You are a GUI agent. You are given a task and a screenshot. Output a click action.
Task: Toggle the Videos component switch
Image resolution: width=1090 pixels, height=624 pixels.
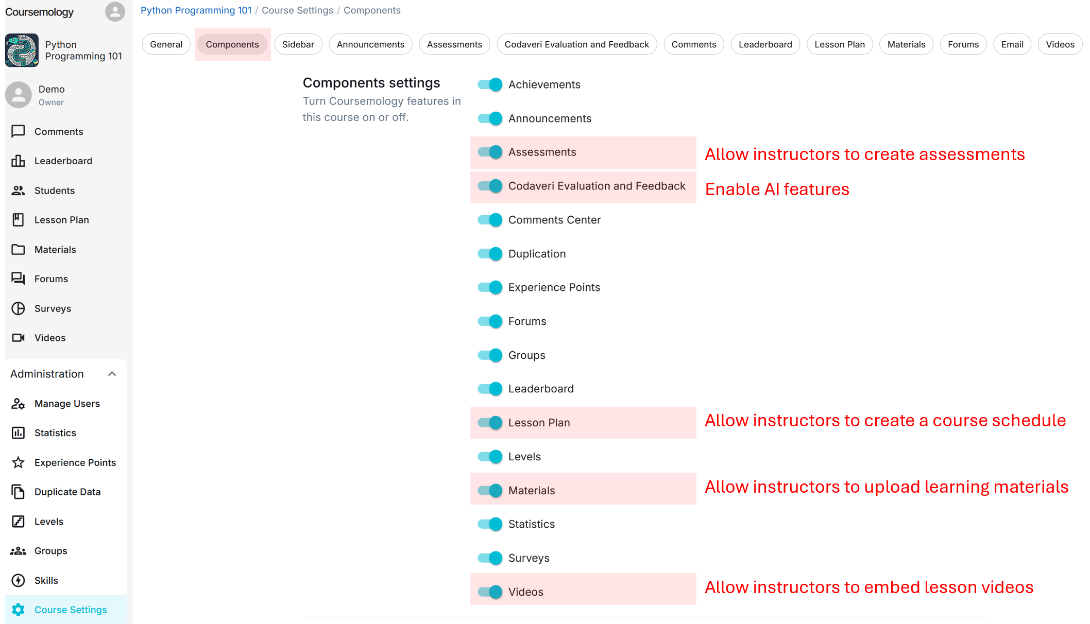489,592
